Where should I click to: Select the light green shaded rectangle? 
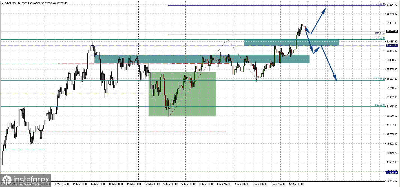pyautogui.click(x=182, y=94)
